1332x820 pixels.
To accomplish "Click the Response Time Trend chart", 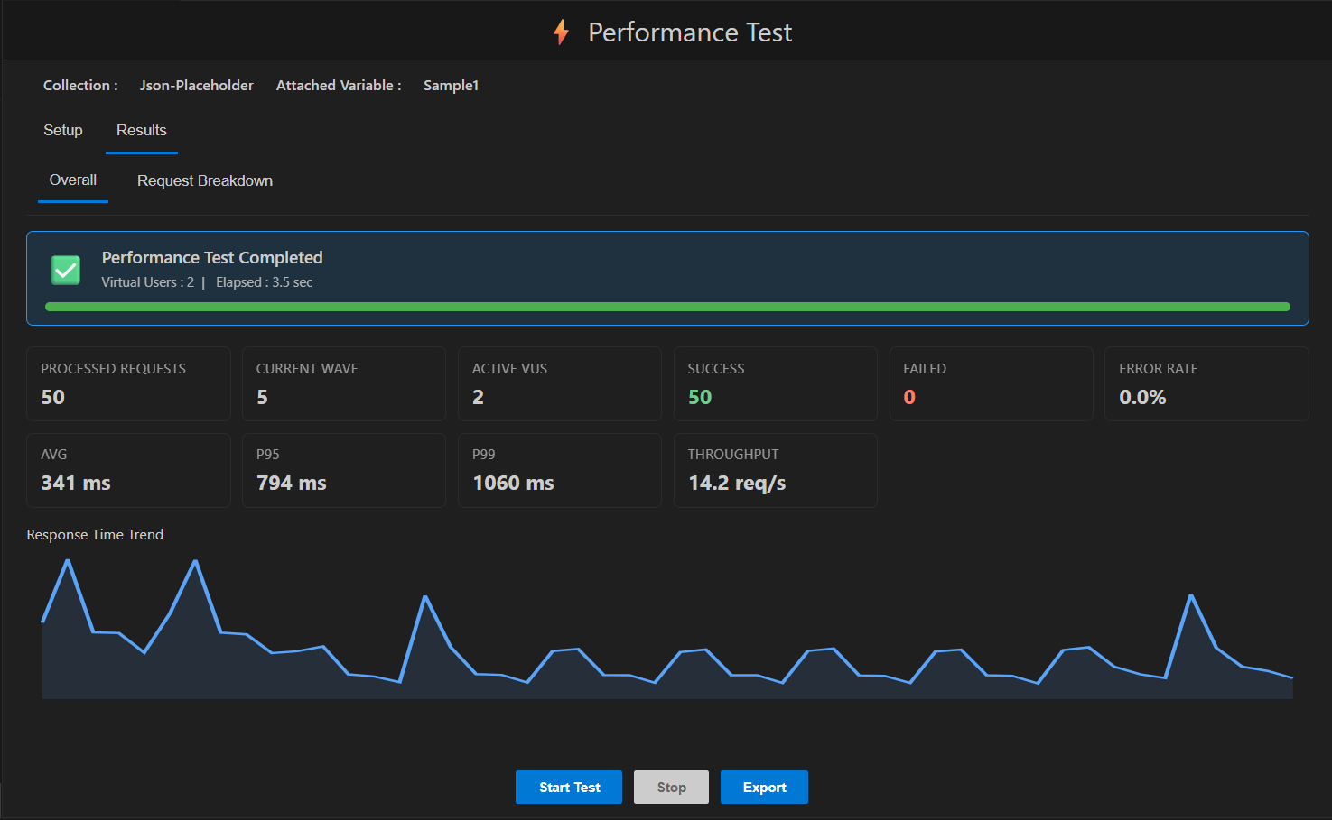I will 667,629.
